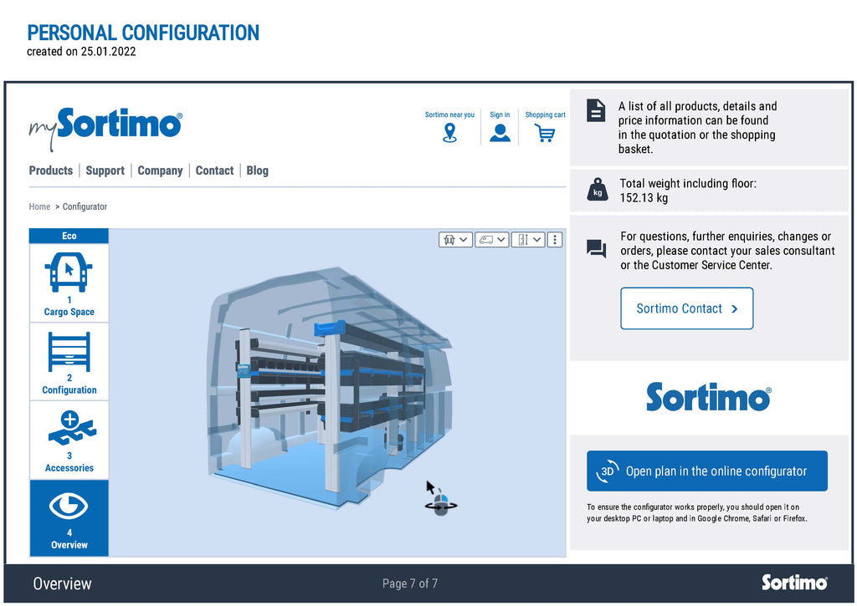The width and height of the screenshot is (857, 606).
Task: Expand the ruler dimensions dropdown
Action: pos(529,239)
